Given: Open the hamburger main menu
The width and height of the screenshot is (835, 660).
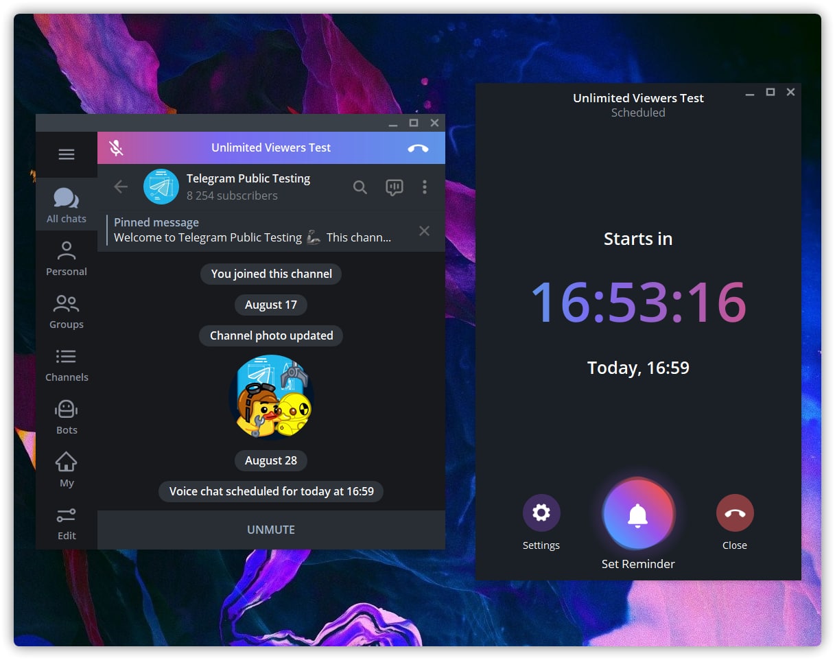Looking at the screenshot, I should [x=67, y=154].
